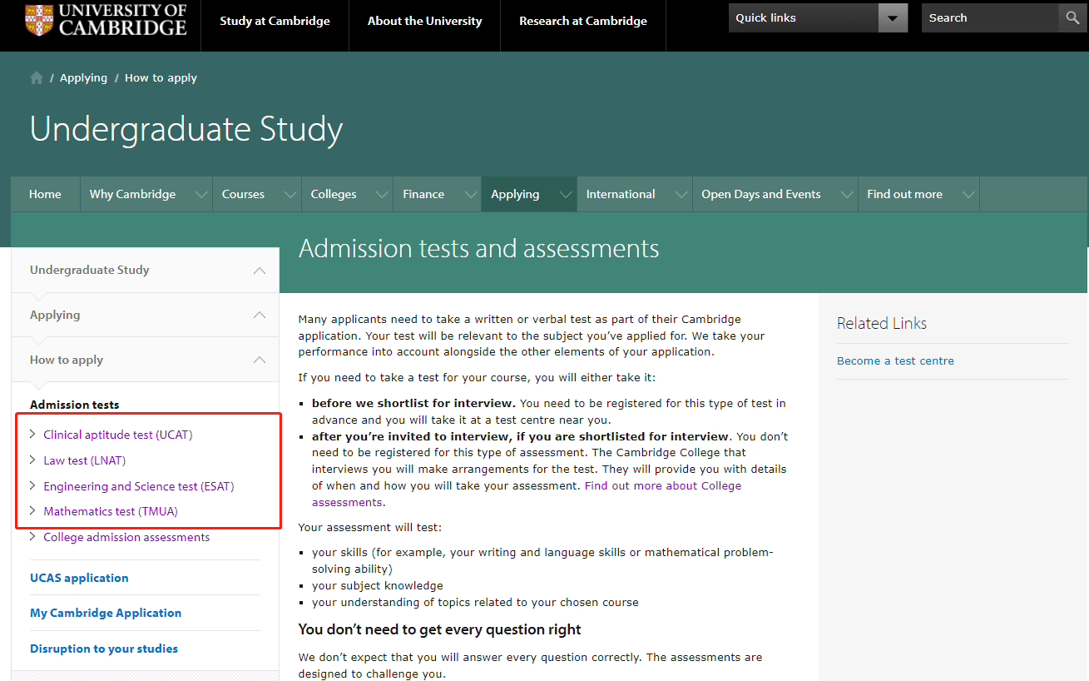1089x681 pixels.
Task: Collapse the How to apply sidebar chevron
Action: tap(260, 360)
